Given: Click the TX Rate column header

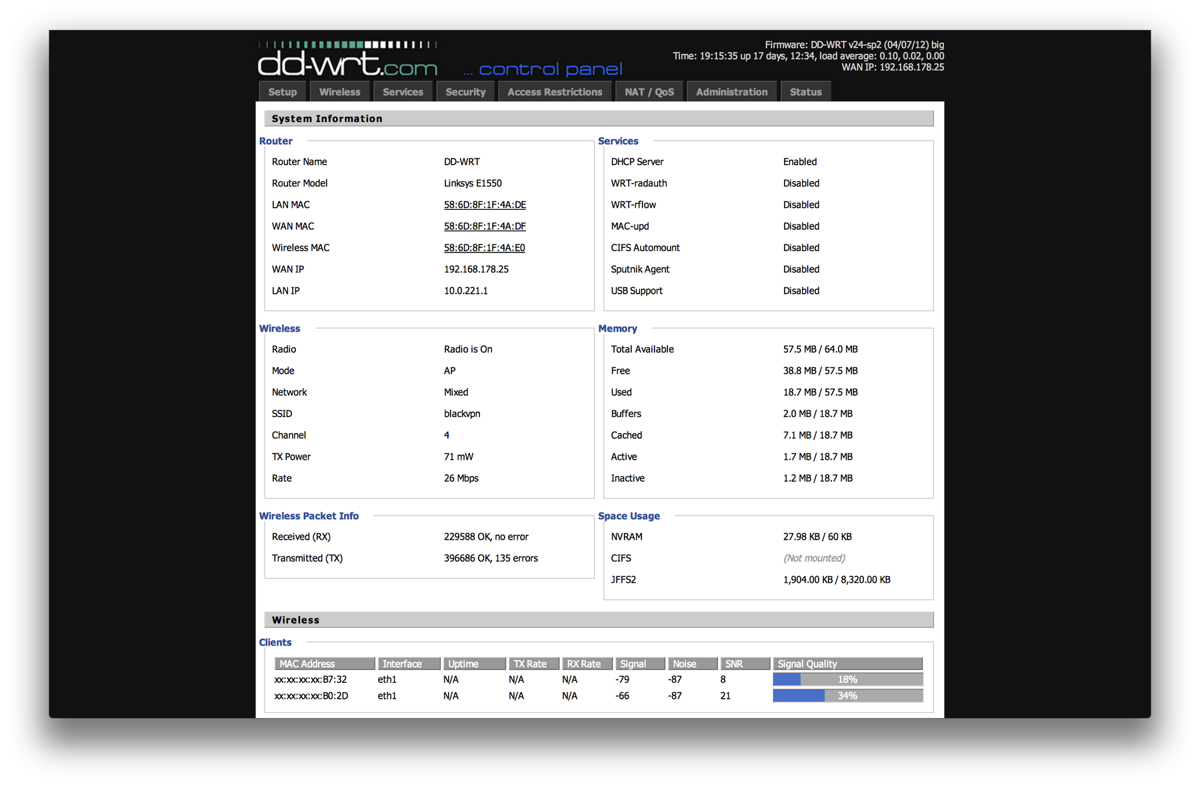Looking at the screenshot, I should click(x=534, y=664).
